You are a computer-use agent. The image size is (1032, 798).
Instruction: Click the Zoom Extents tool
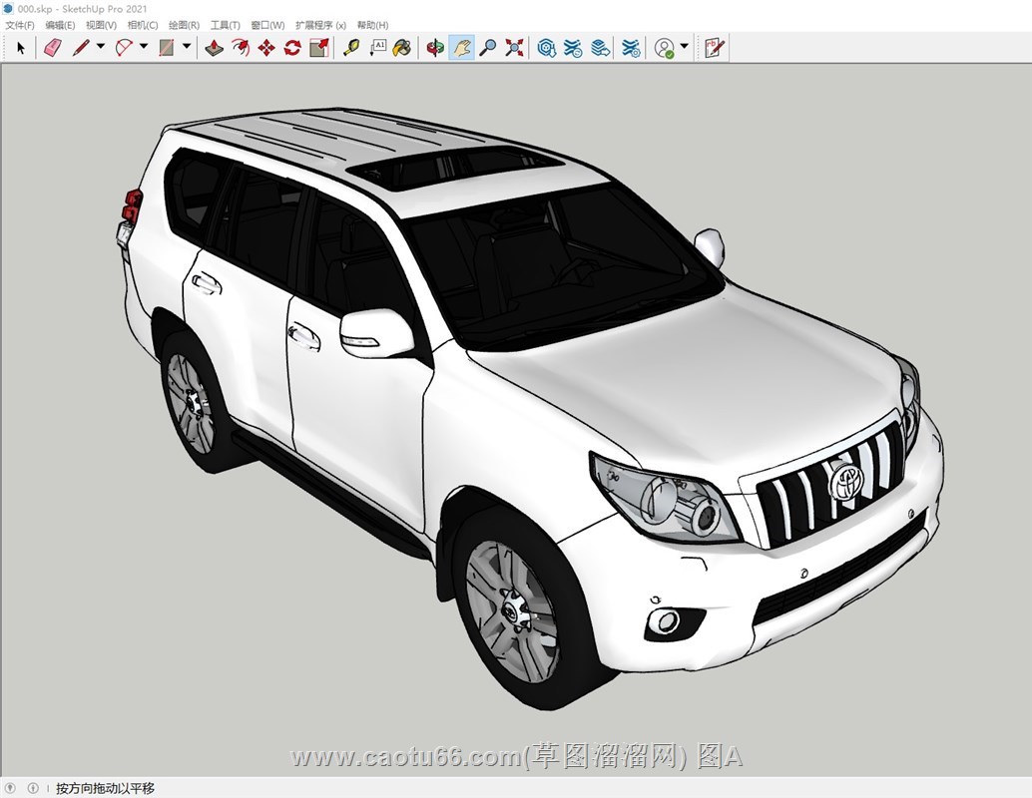pos(514,47)
